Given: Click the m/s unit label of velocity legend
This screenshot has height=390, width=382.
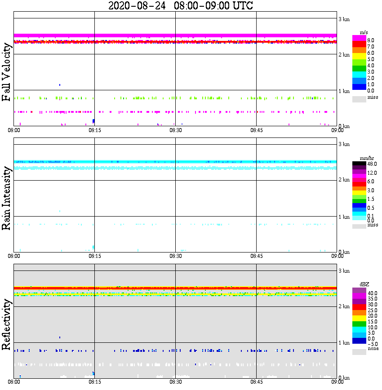Looking at the screenshot, I should tap(364, 32).
